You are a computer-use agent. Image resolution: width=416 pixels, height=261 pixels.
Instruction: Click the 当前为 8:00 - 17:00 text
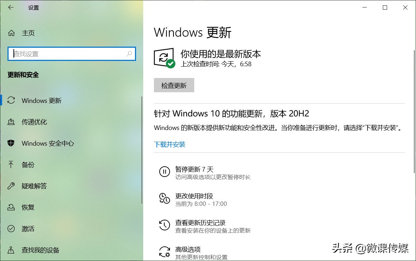pyautogui.click(x=201, y=204)
